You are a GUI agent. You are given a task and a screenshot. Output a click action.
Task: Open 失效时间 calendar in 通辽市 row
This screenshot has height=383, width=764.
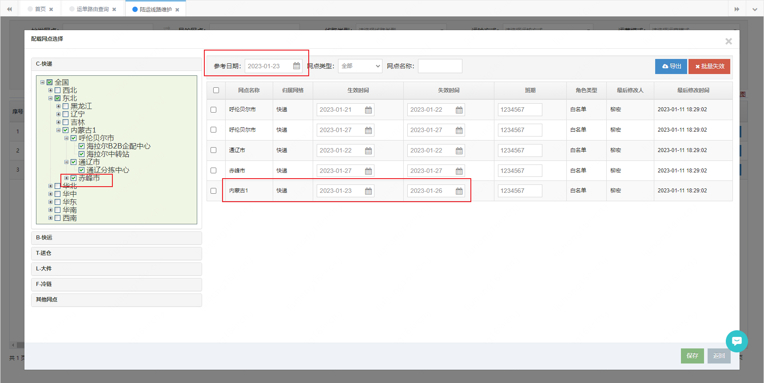click(459, 151)
